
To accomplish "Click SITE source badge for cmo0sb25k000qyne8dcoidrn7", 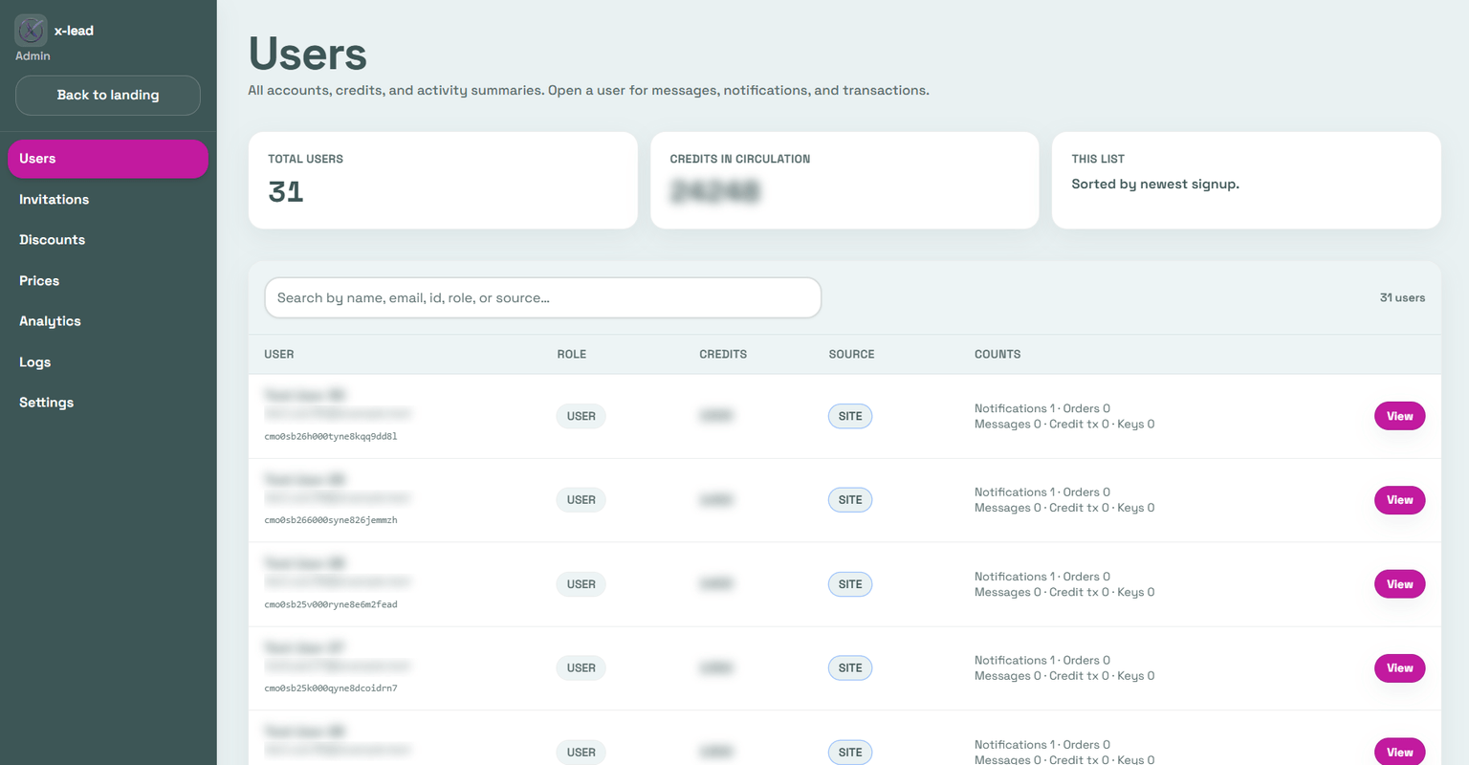I will pyautogui.click(x=850, y=668).
